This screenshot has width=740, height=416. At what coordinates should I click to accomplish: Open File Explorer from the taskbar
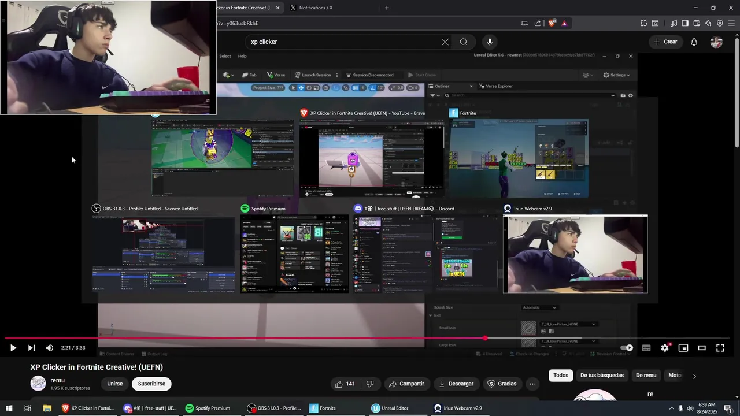(47, 408)
